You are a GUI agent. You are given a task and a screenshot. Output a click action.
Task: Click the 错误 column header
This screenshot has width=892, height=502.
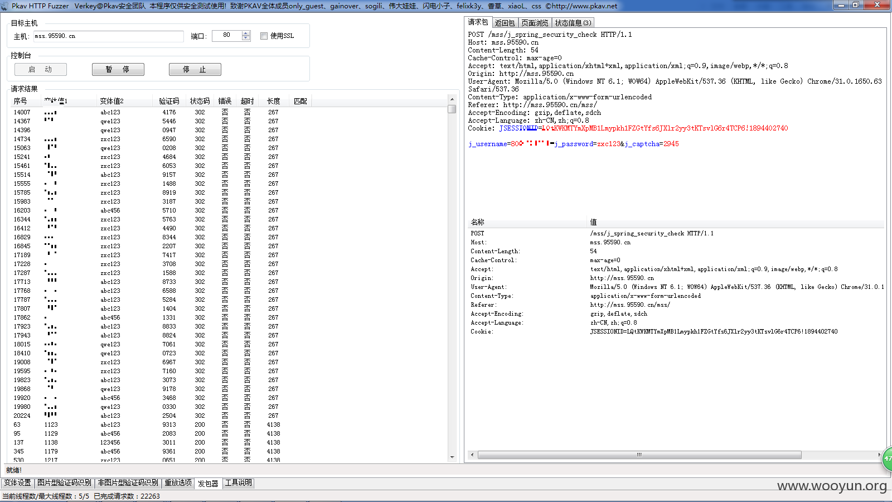[x=225, y=101]
